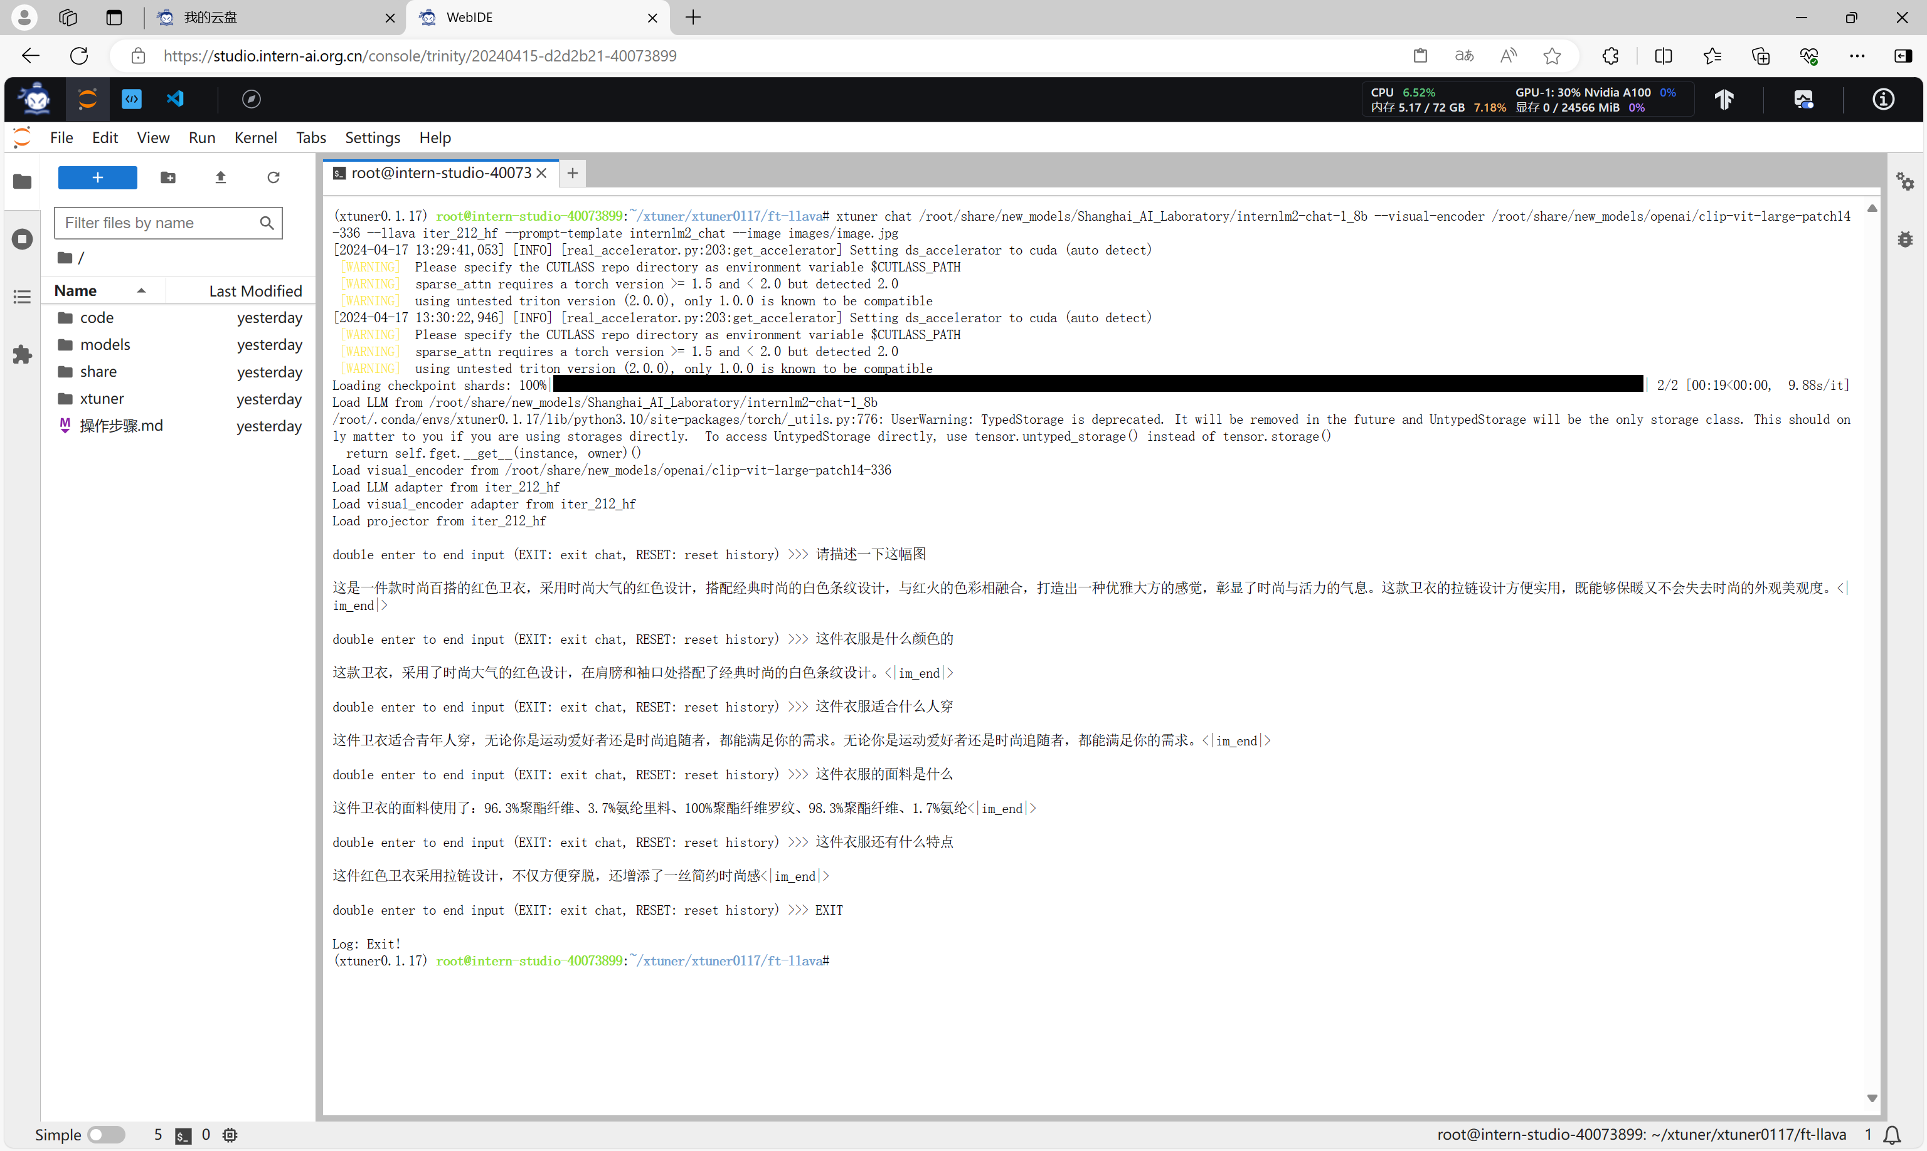
Task: Click the browser profile avatar
Action: (24, 17)
